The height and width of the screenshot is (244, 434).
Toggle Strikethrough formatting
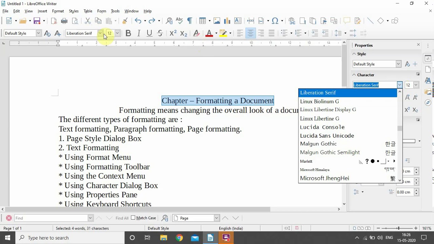pos(160,33)
